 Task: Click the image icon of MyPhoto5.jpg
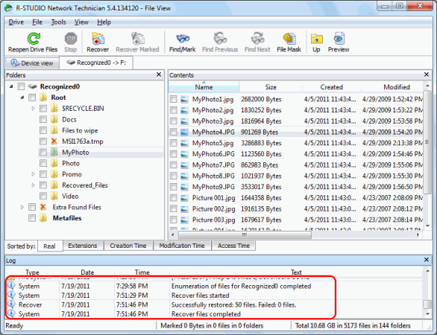pos(184,143)
